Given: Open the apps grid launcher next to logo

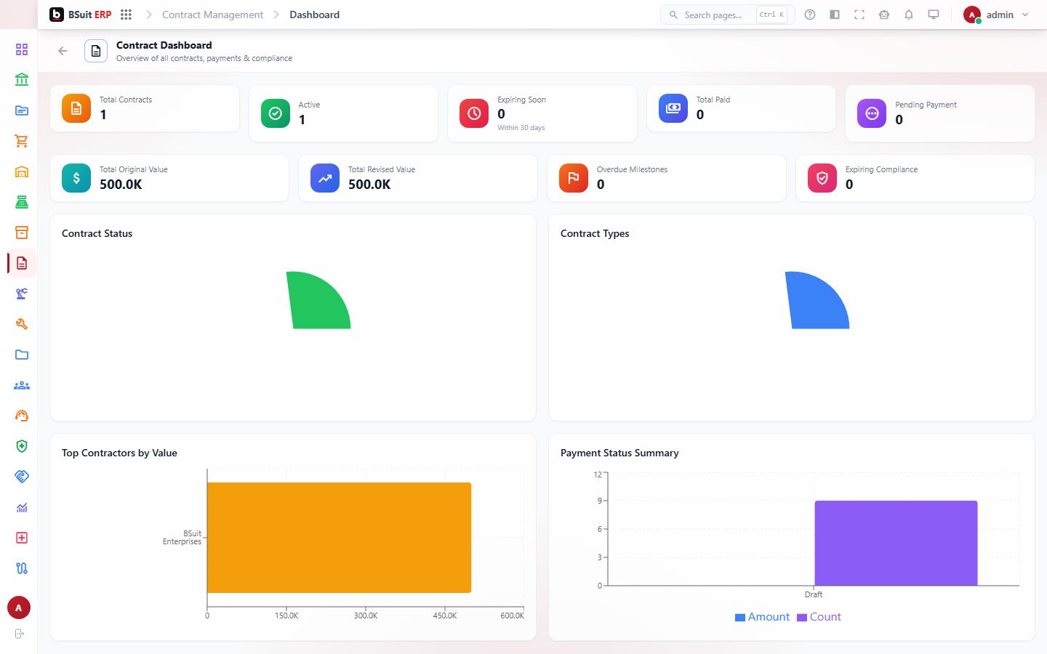Looking at the screenshot, I should point(126,15).
